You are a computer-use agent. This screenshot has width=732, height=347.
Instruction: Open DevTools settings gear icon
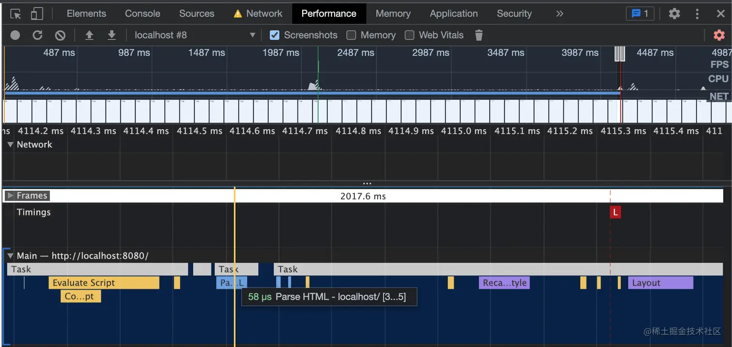click(674, 14)
